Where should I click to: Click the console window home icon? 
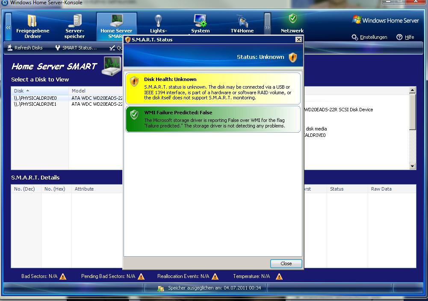tap(5, 3)
